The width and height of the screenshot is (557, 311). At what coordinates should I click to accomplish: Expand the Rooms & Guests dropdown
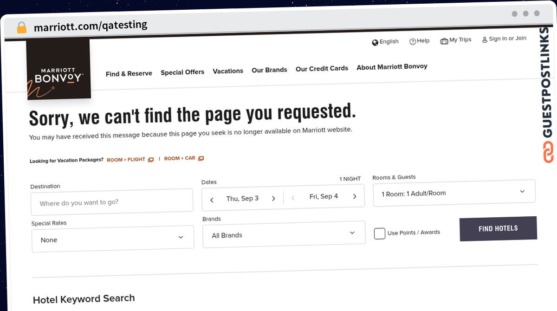tap(454, 192)
